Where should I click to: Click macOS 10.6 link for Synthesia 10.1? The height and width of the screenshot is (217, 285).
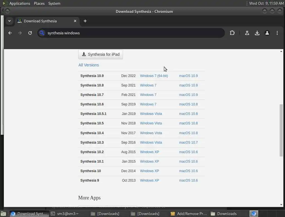coord(188,161)
